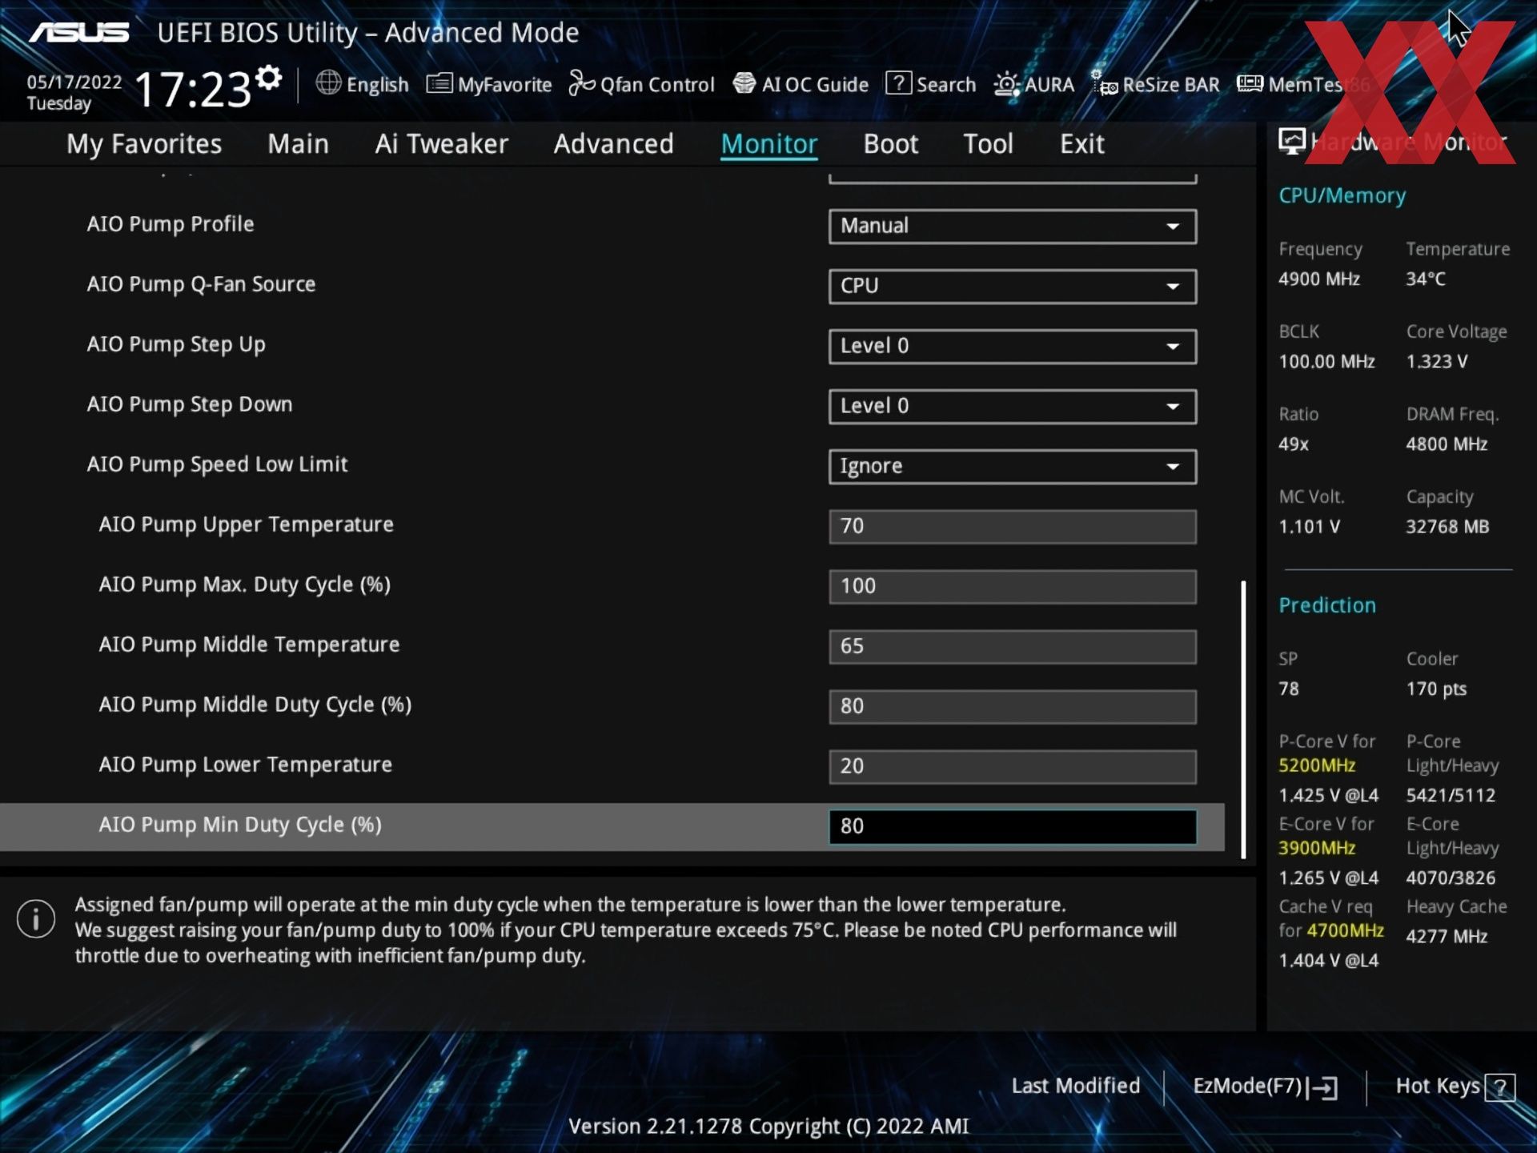
Task: Click AIO Pump Upper Temperature field
Action: [x=1013, y=526]
